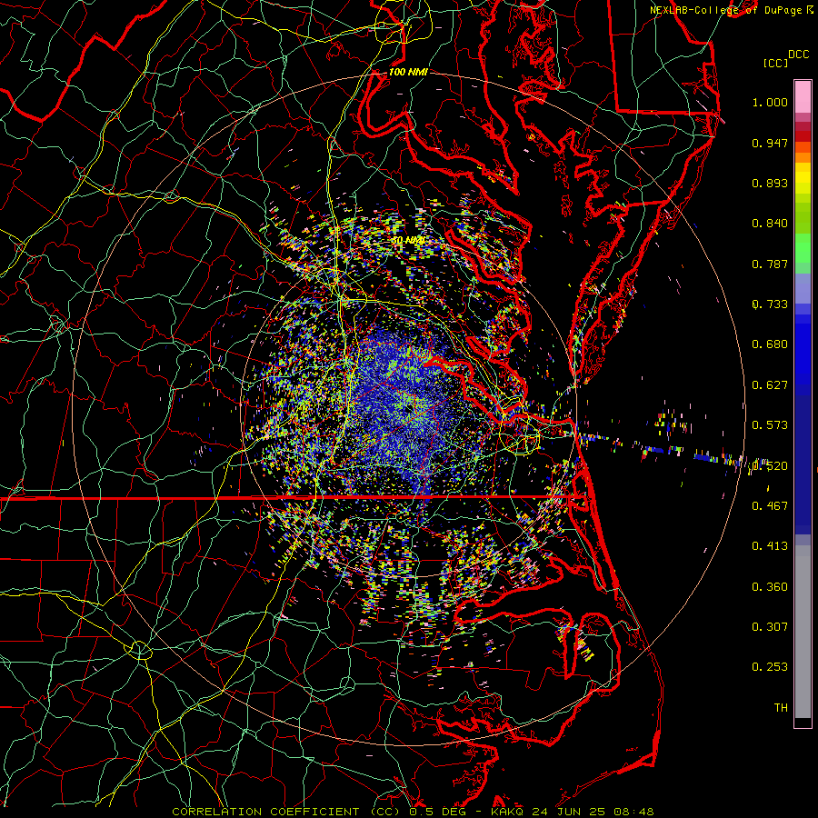Click the 0.787 scale value
This screenshot has width=818, height=818.
pos(770,264)
